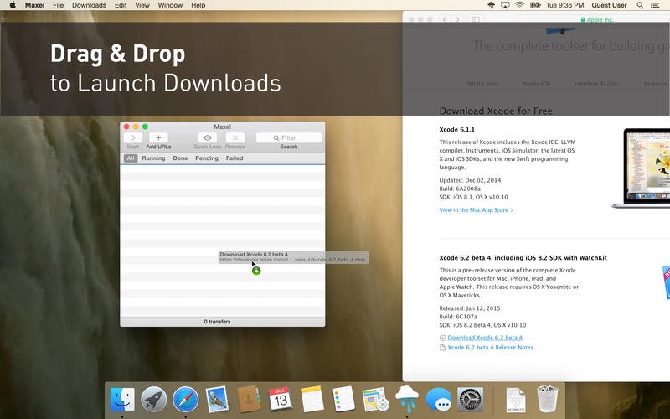Click the AirPlay display icon in menu bar

506,5
